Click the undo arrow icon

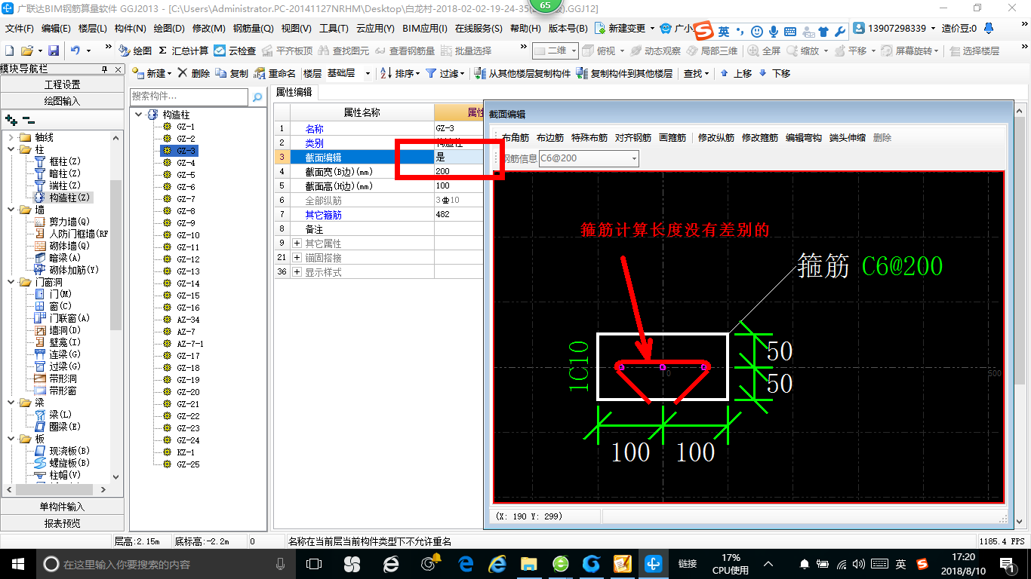point(75,51)
